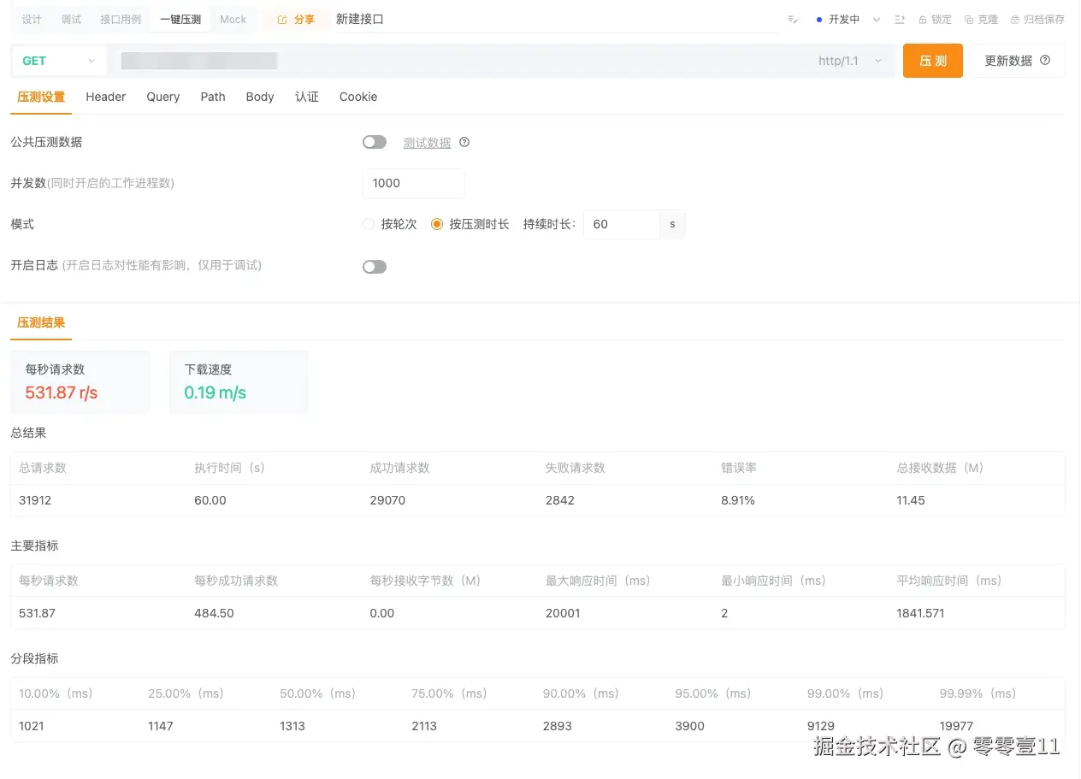Viewport: 1081px width, 779px height.
Task: Click failed requests value 2842
Action: coord(561,500)
